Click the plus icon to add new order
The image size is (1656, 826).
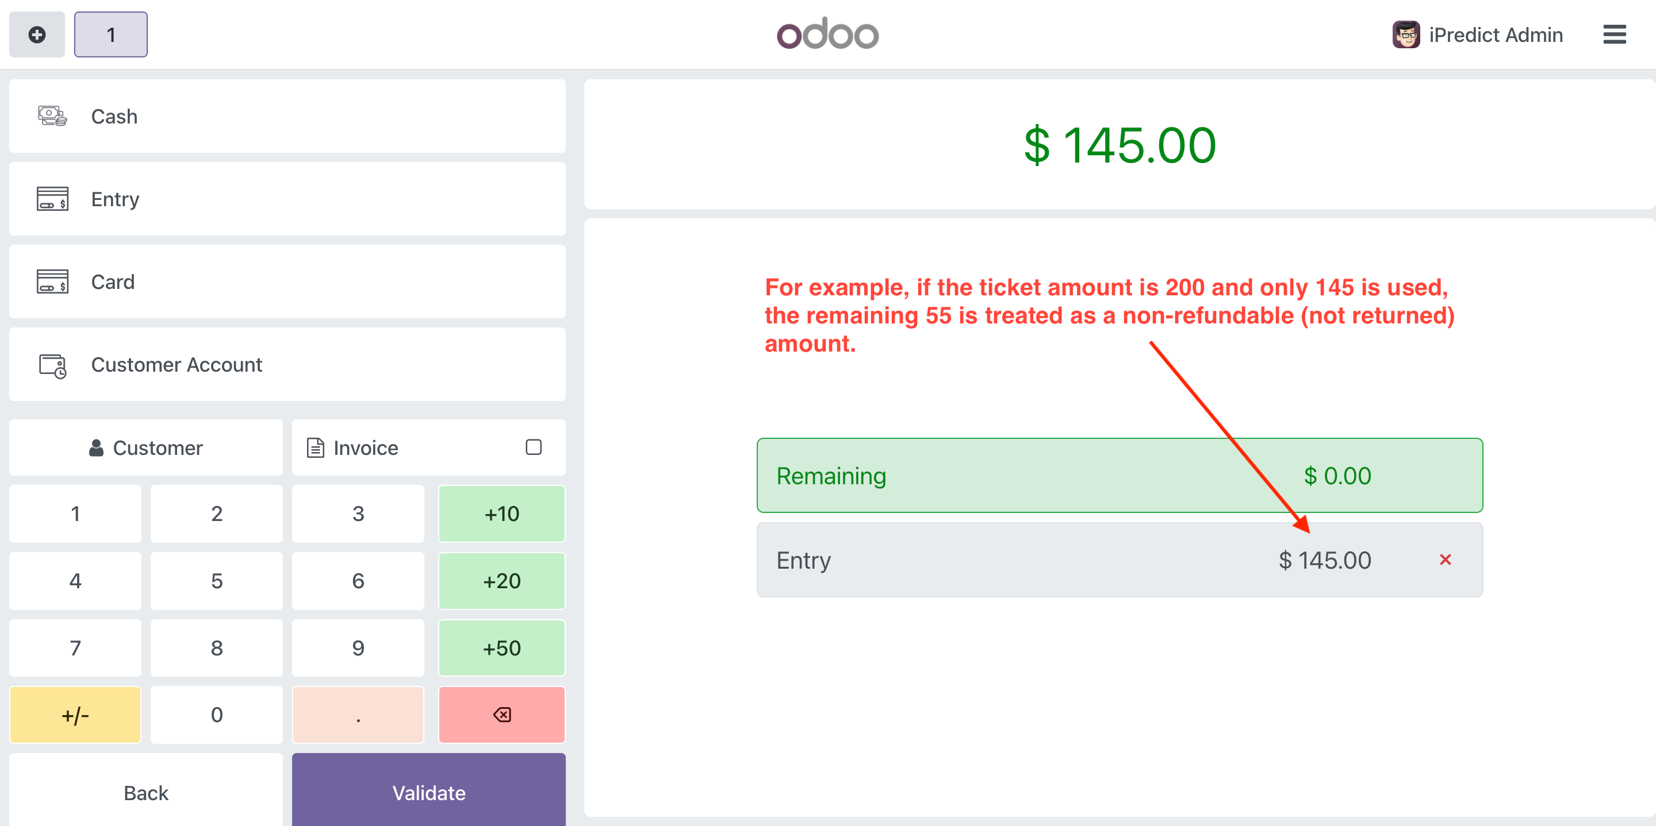point(37,34)
